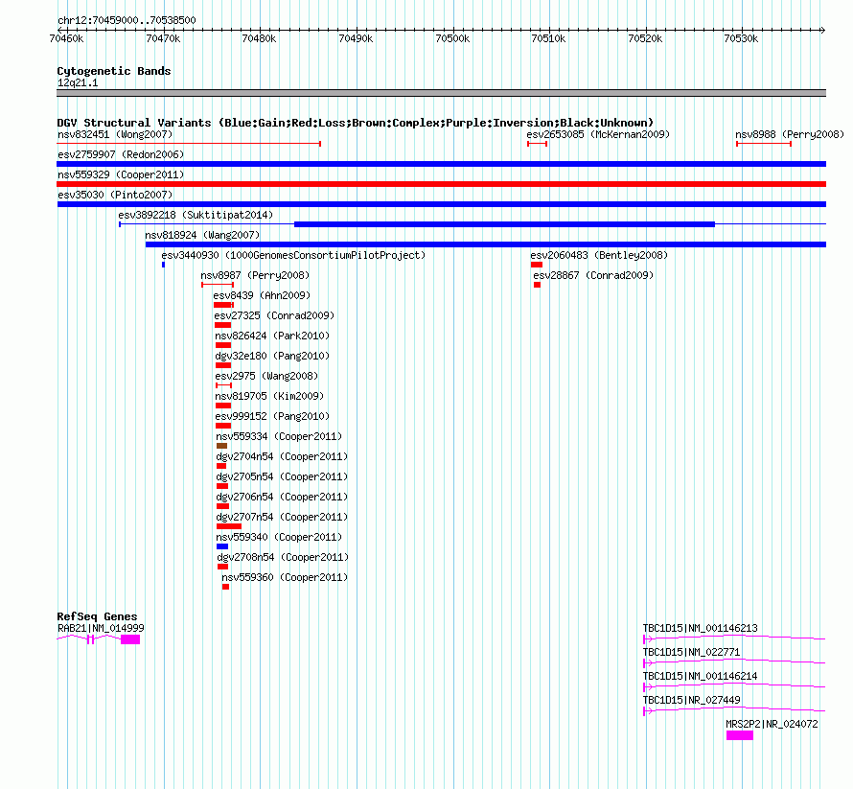
Task: Click the esv999152 (Pang2010) label
Action: point(272,416)
